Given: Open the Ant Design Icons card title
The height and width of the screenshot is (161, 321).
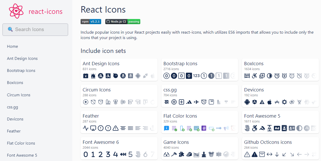Looking at the screenshot, I should tap(101, 64).
